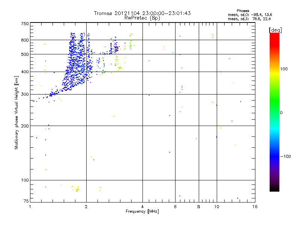
Task: Click the height axis tick "75"
Action: [26, 201]
